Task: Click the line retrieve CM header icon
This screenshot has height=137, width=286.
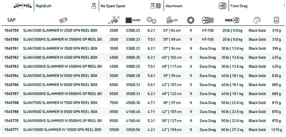Action: tap(172, 20)
